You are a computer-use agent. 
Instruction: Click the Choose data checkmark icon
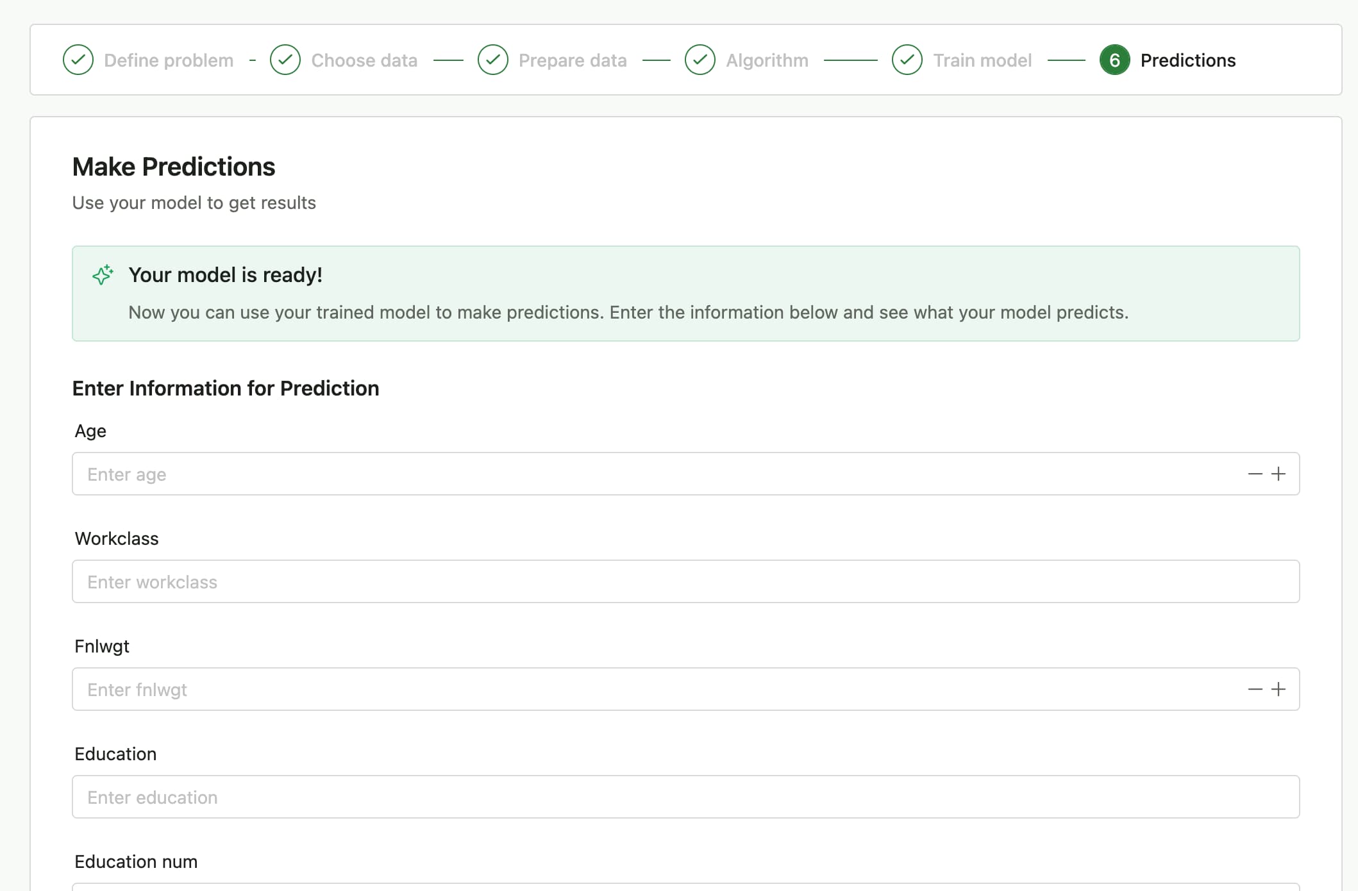(285, 60)
